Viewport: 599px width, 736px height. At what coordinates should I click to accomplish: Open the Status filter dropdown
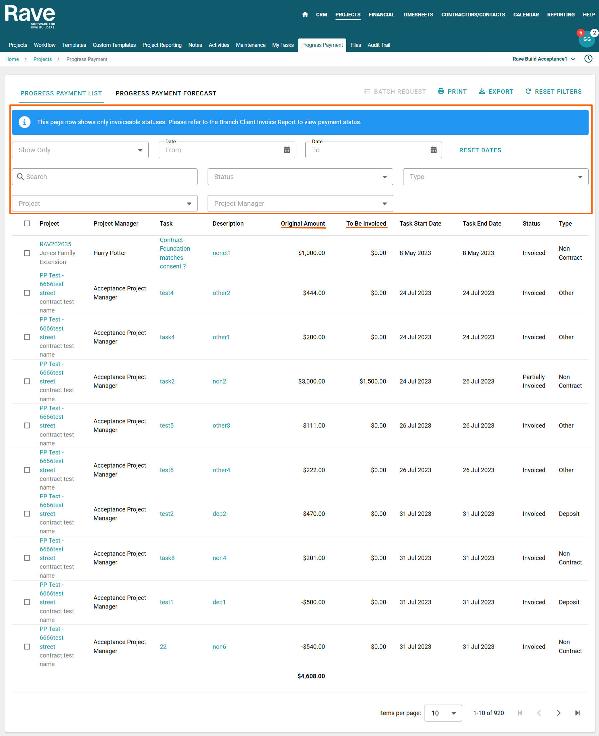[x=299, y=177]
